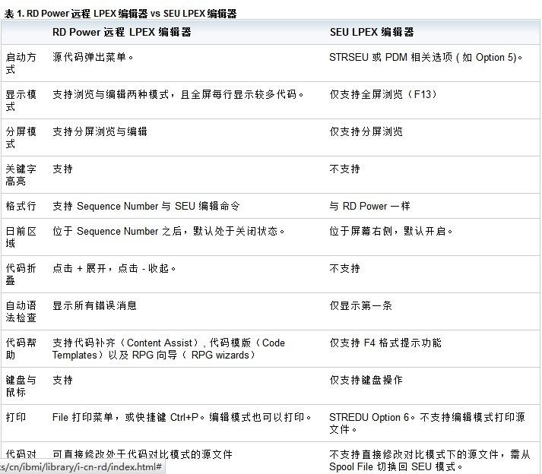This screenshot has width=542, height=474.
Task: Select row label '显示模式'
Action: tap(21, 100)
